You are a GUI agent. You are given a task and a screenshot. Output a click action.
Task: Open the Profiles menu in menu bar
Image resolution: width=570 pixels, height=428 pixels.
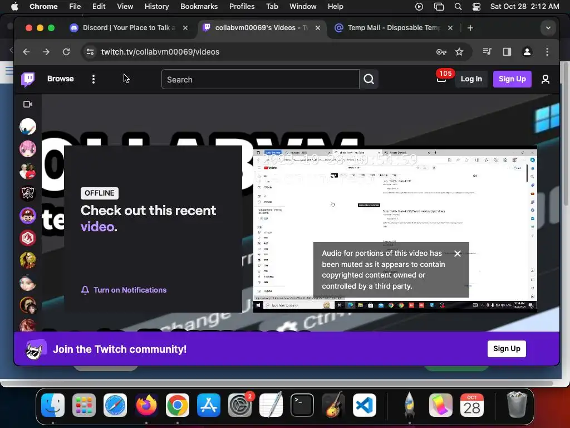(242, 7)
